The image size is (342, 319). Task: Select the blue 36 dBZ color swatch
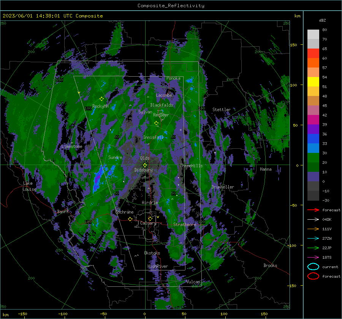coord(313,139)
